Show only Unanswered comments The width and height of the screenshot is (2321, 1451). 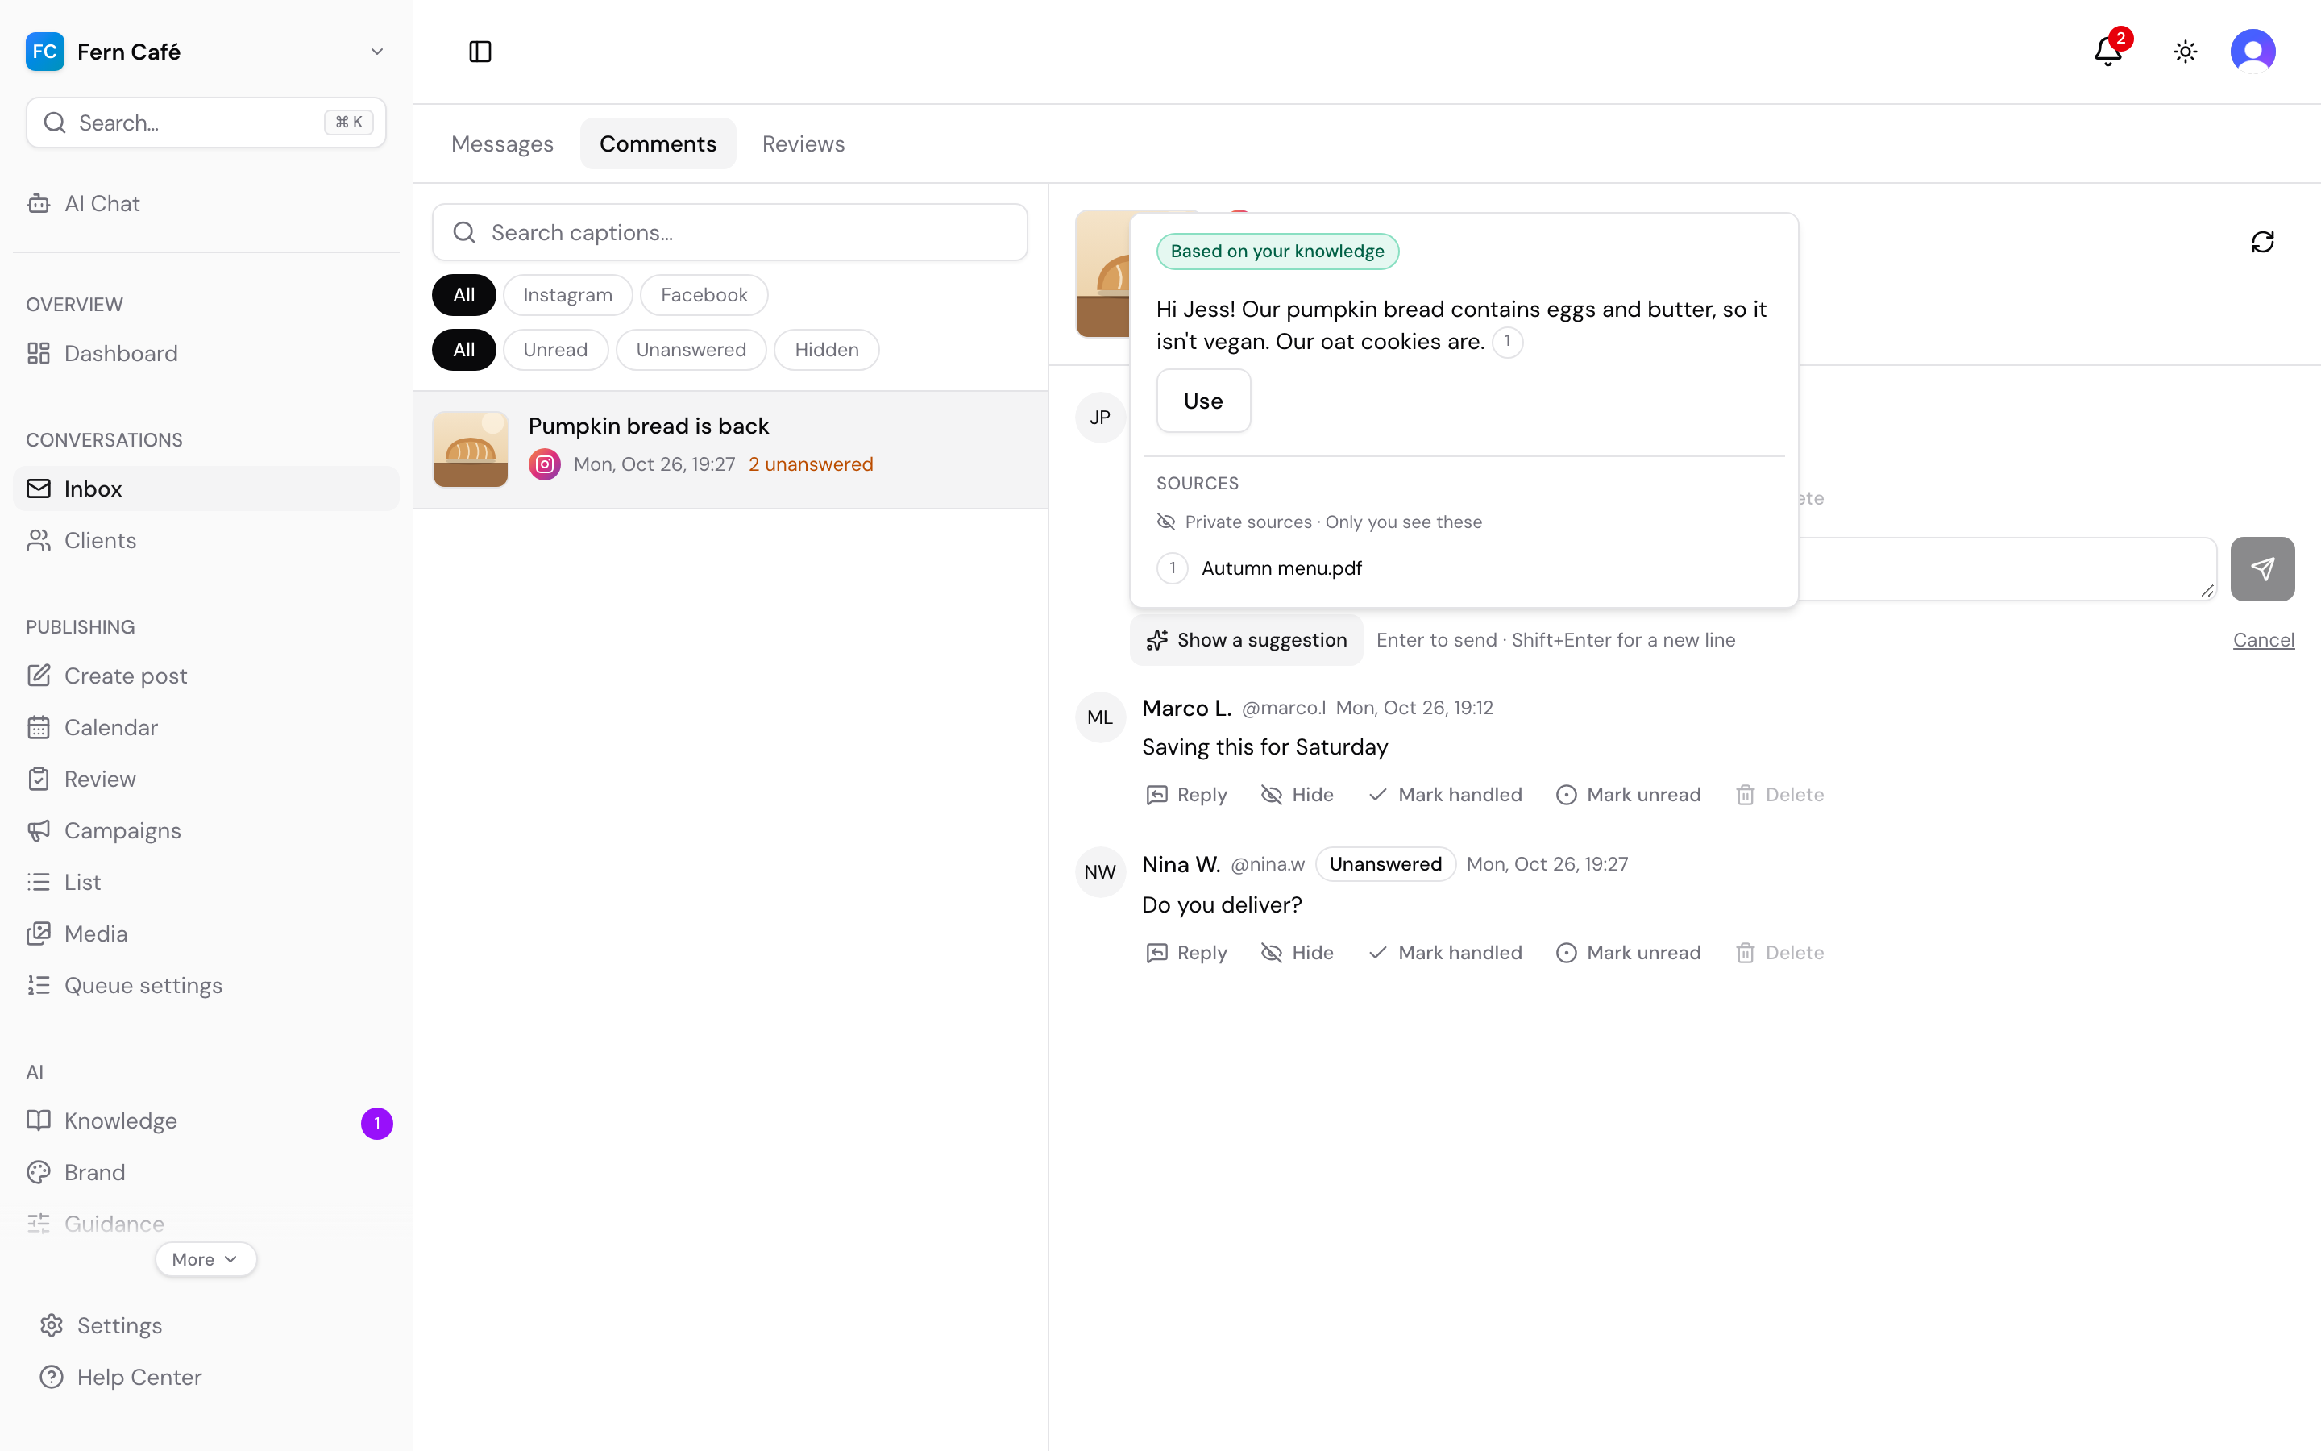click(691, 351)
